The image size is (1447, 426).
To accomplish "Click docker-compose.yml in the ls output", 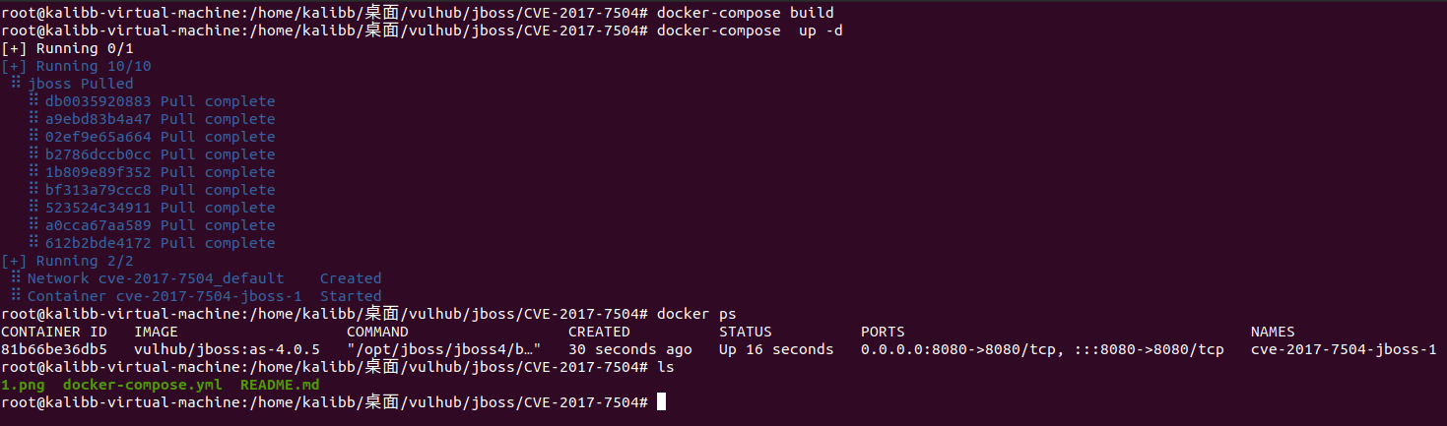I will (142, 385).
